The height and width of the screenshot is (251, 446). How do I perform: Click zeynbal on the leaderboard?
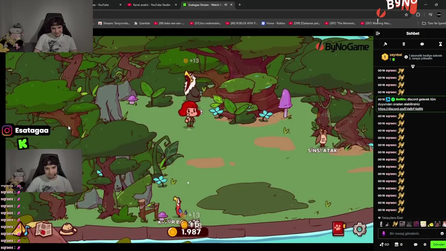(395, 55)
